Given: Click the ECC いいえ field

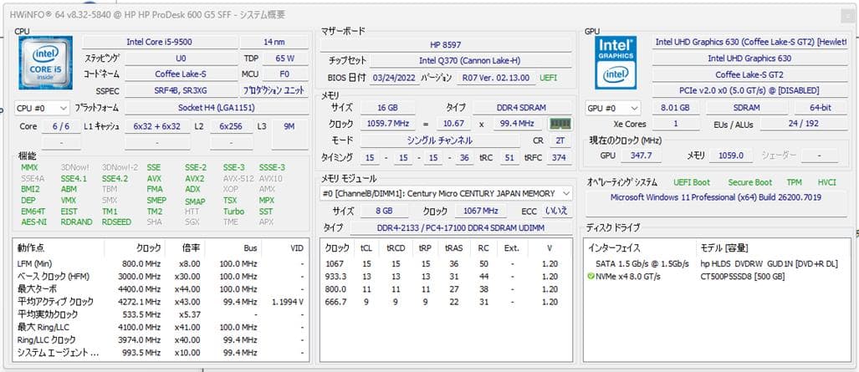Looking at the screenshot, I should 557,211.
